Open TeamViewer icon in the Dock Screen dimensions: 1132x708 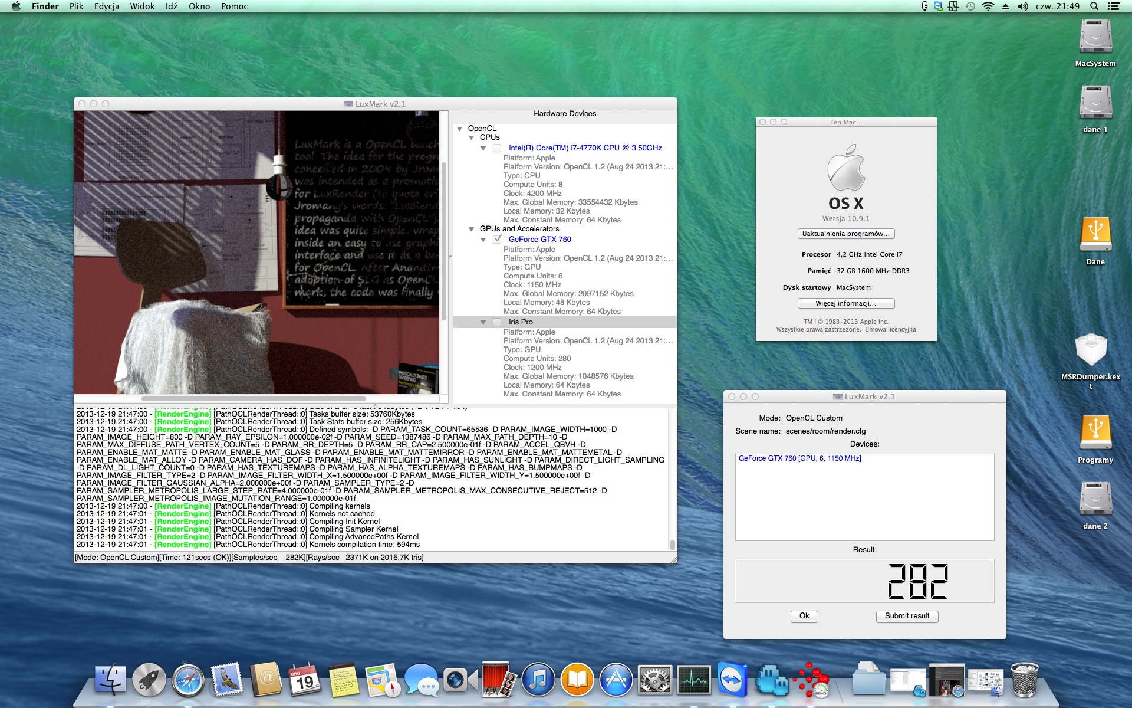733,680
